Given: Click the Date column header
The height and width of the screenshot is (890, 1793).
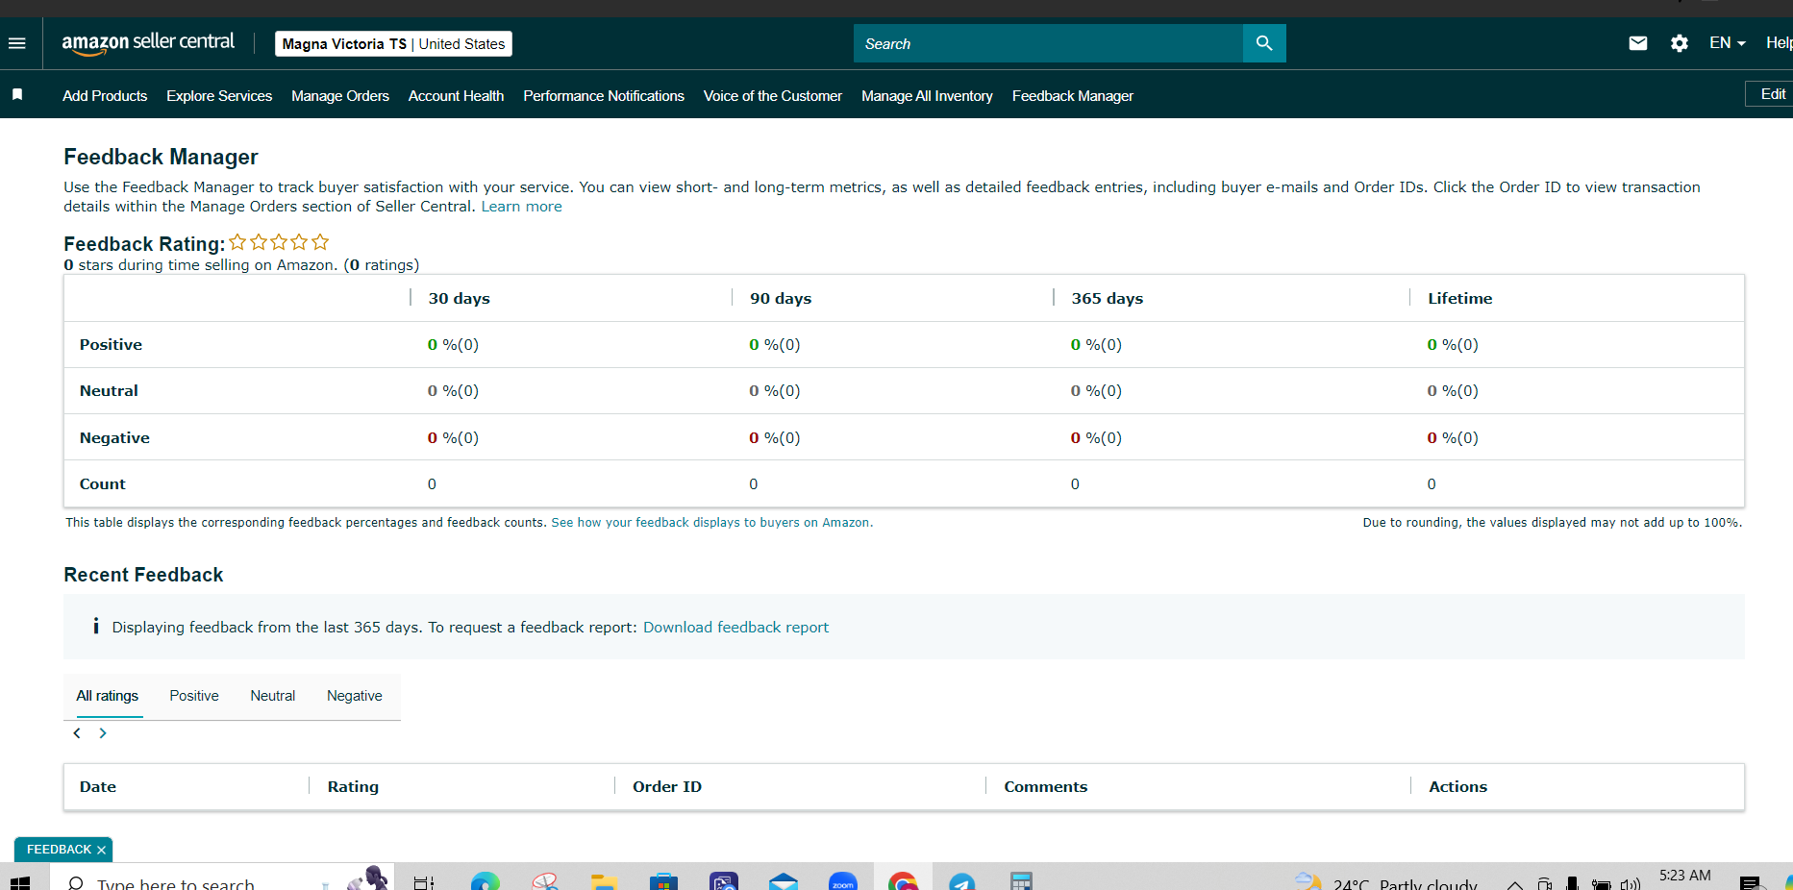Looking at the screenshot, I should (x=98, y=787).
